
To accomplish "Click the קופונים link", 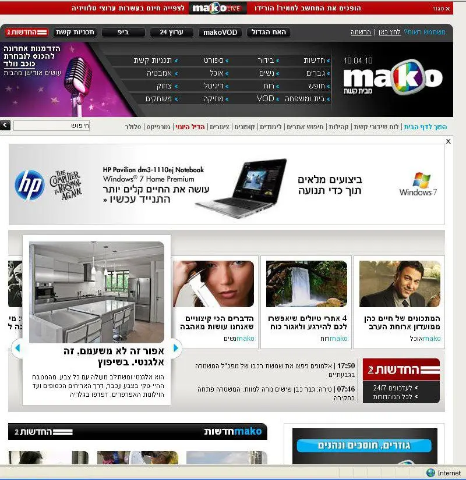I will pyautogui.click(x=245, y=127).
